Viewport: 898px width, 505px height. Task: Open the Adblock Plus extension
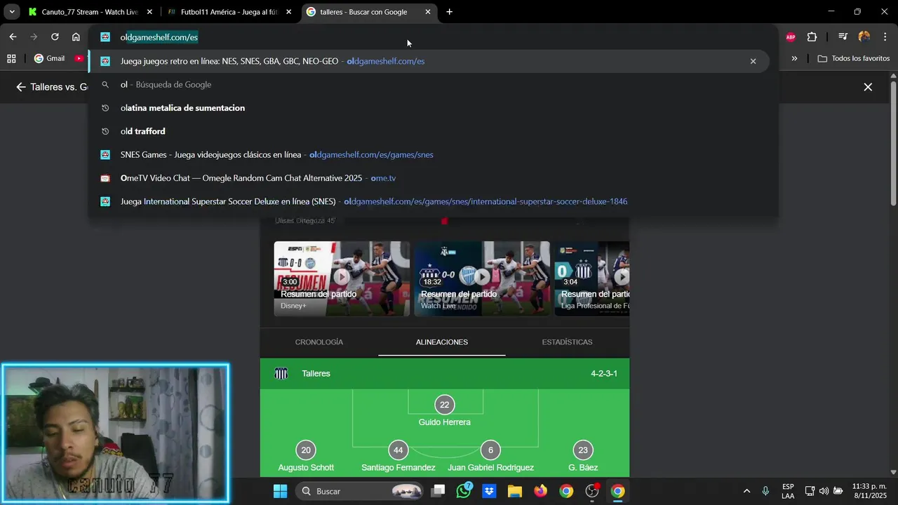791,37
